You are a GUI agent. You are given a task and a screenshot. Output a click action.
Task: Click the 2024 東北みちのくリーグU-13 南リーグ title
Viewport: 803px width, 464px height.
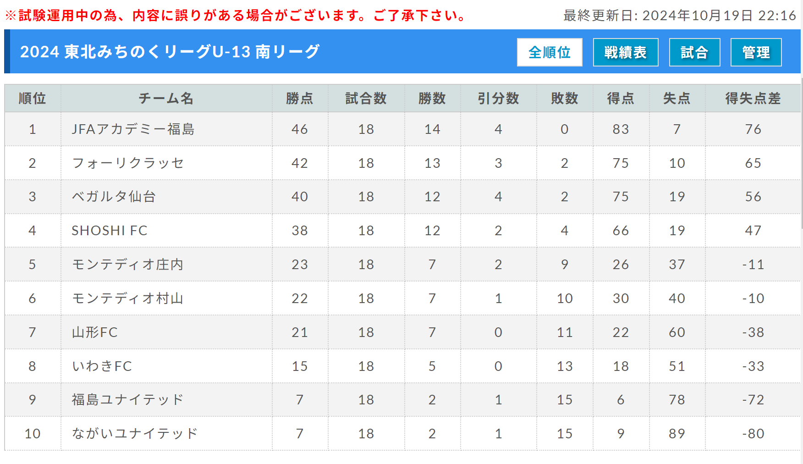pyautogui.click(x=170, y=52)
